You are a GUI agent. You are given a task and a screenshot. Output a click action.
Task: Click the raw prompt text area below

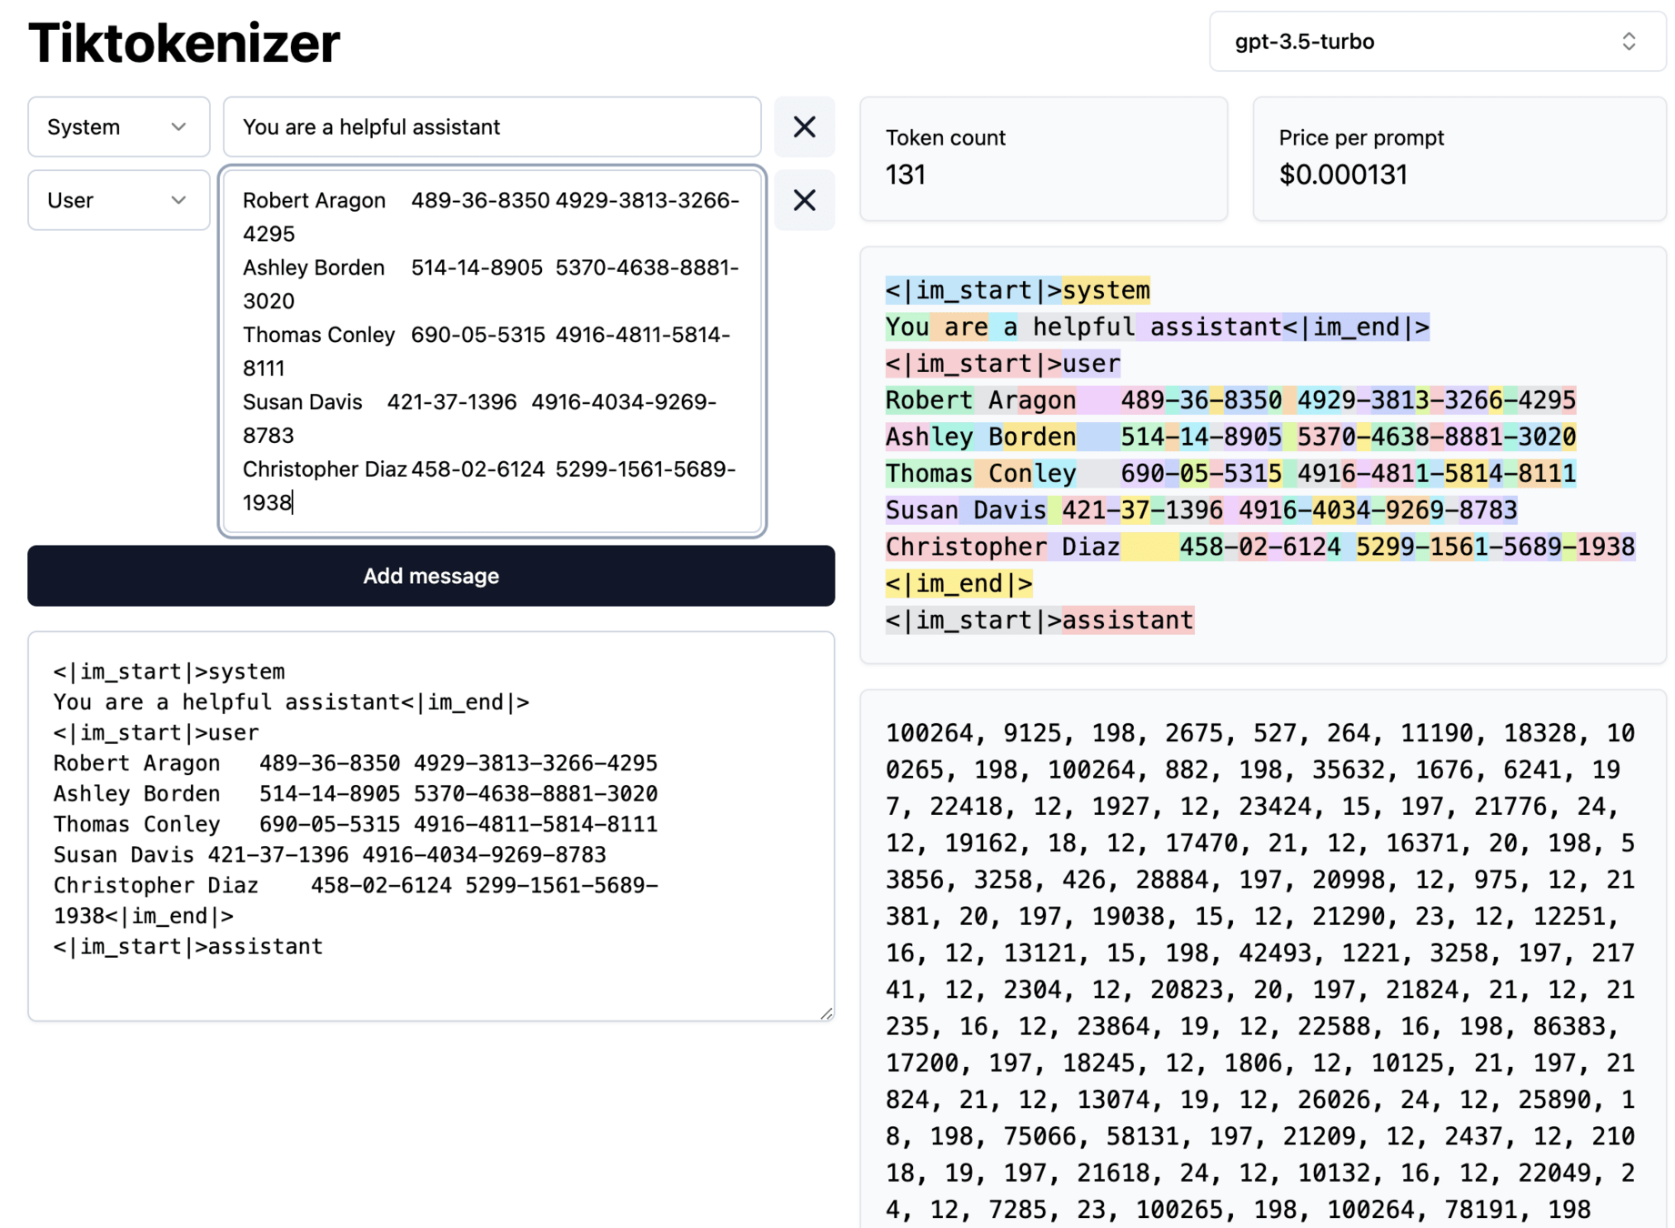tap(431, 826)
